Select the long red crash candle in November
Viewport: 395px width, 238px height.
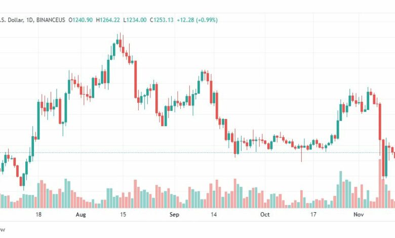(380, 122)
